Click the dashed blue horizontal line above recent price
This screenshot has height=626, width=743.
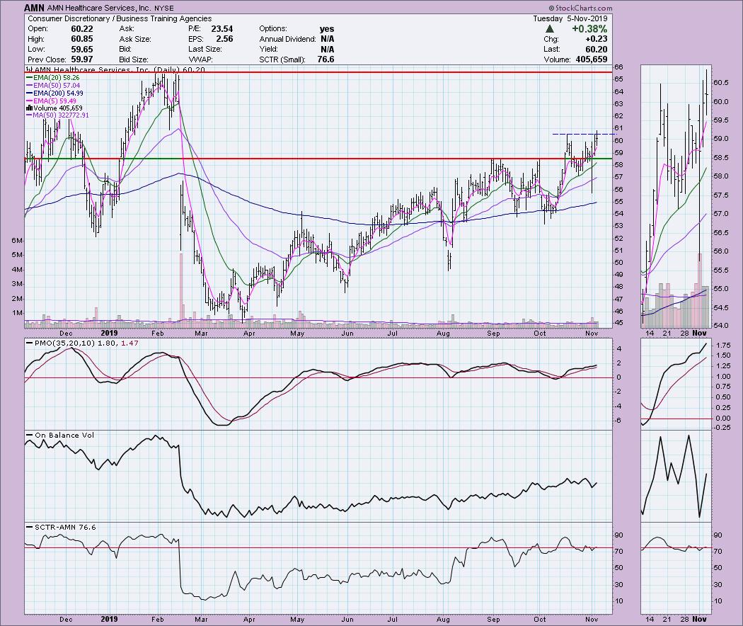584,135
